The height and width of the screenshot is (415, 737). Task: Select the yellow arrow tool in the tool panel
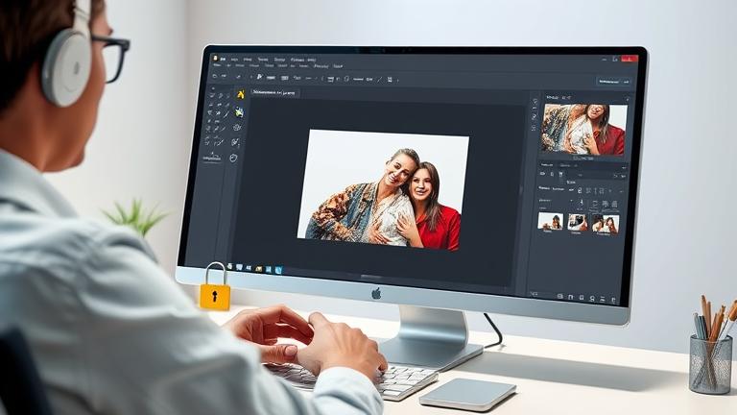coord(241,94)
